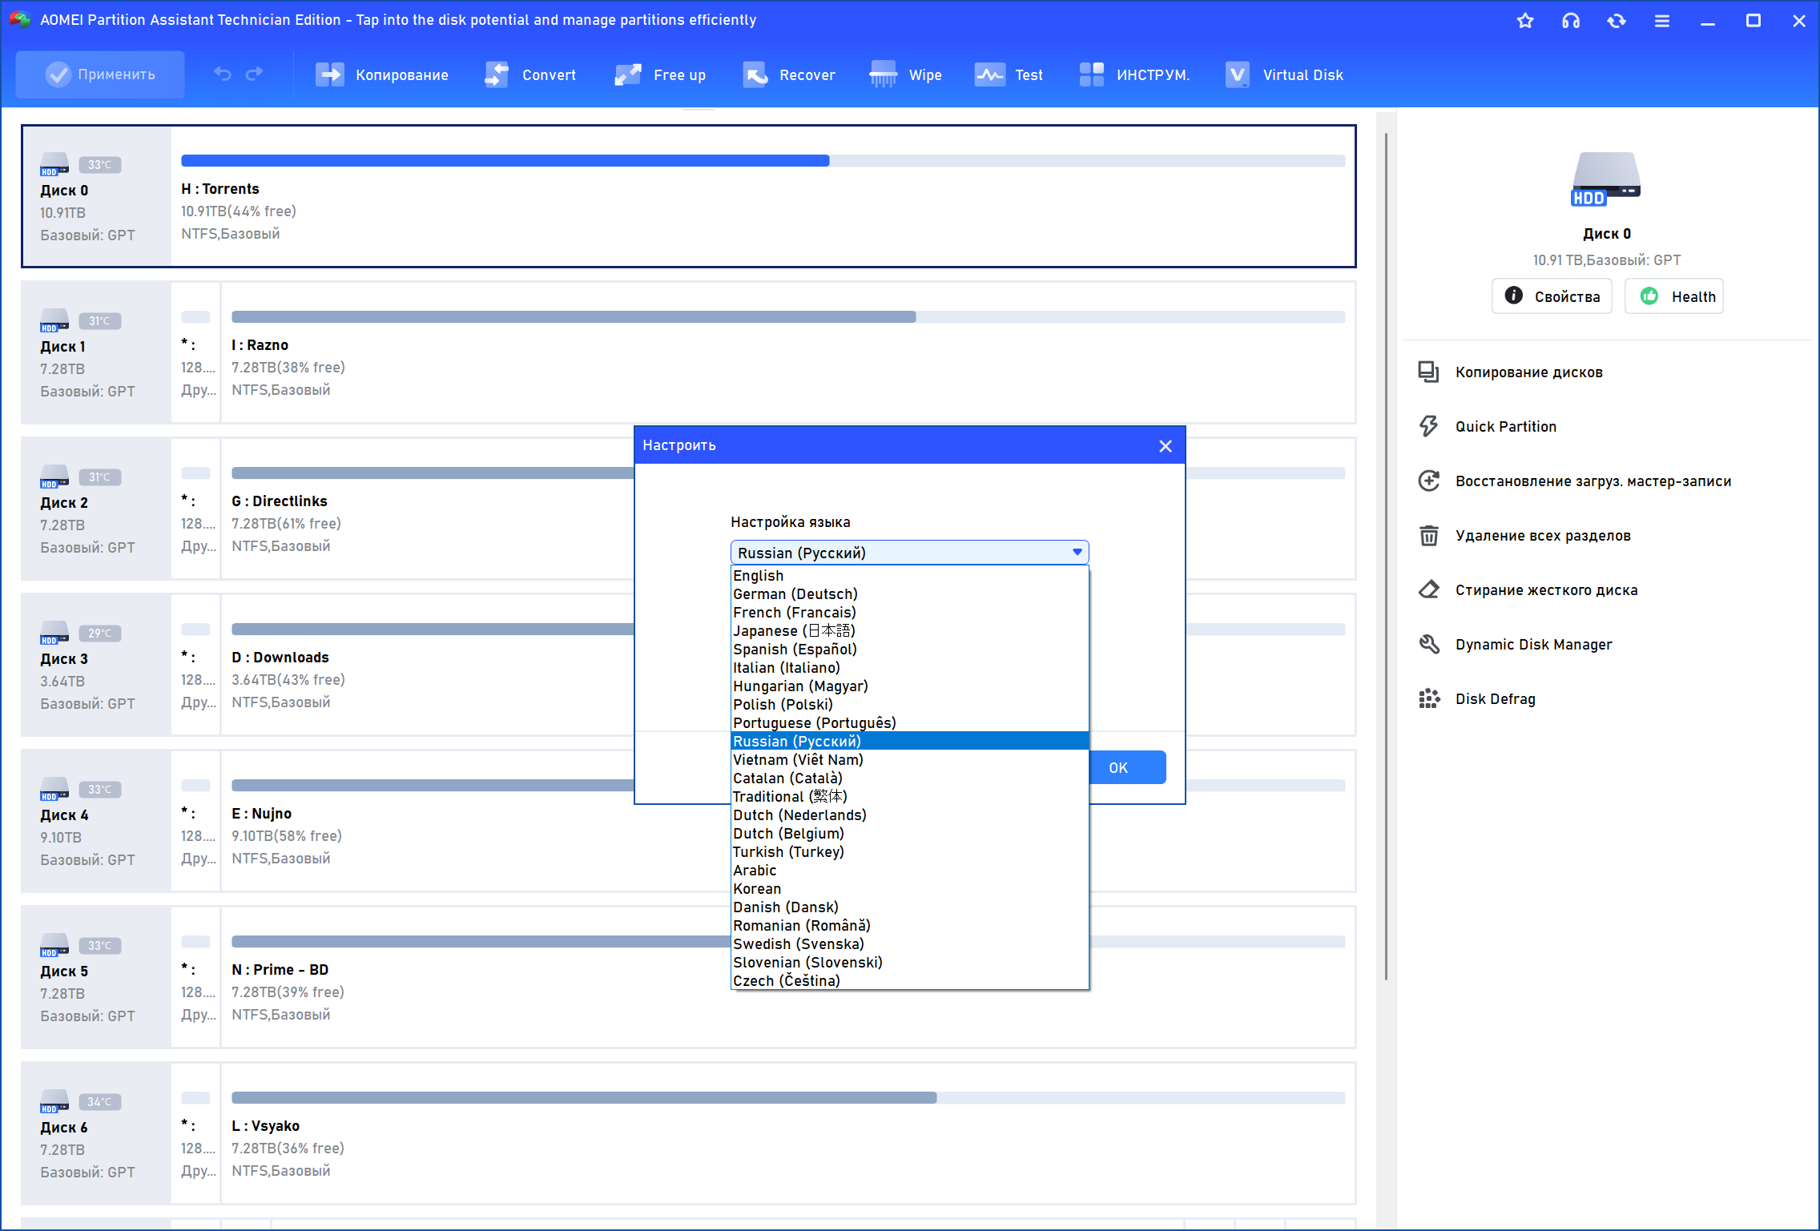Open the Free up tool
The width and height of the screenshot is (1820, 1231).
tap(660, 74)
